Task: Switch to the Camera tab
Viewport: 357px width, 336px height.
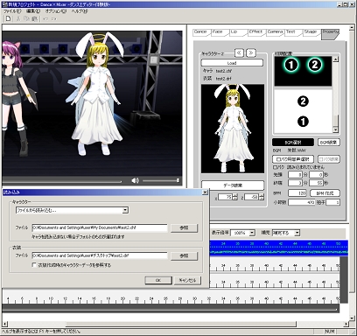Action: (275, 32)
